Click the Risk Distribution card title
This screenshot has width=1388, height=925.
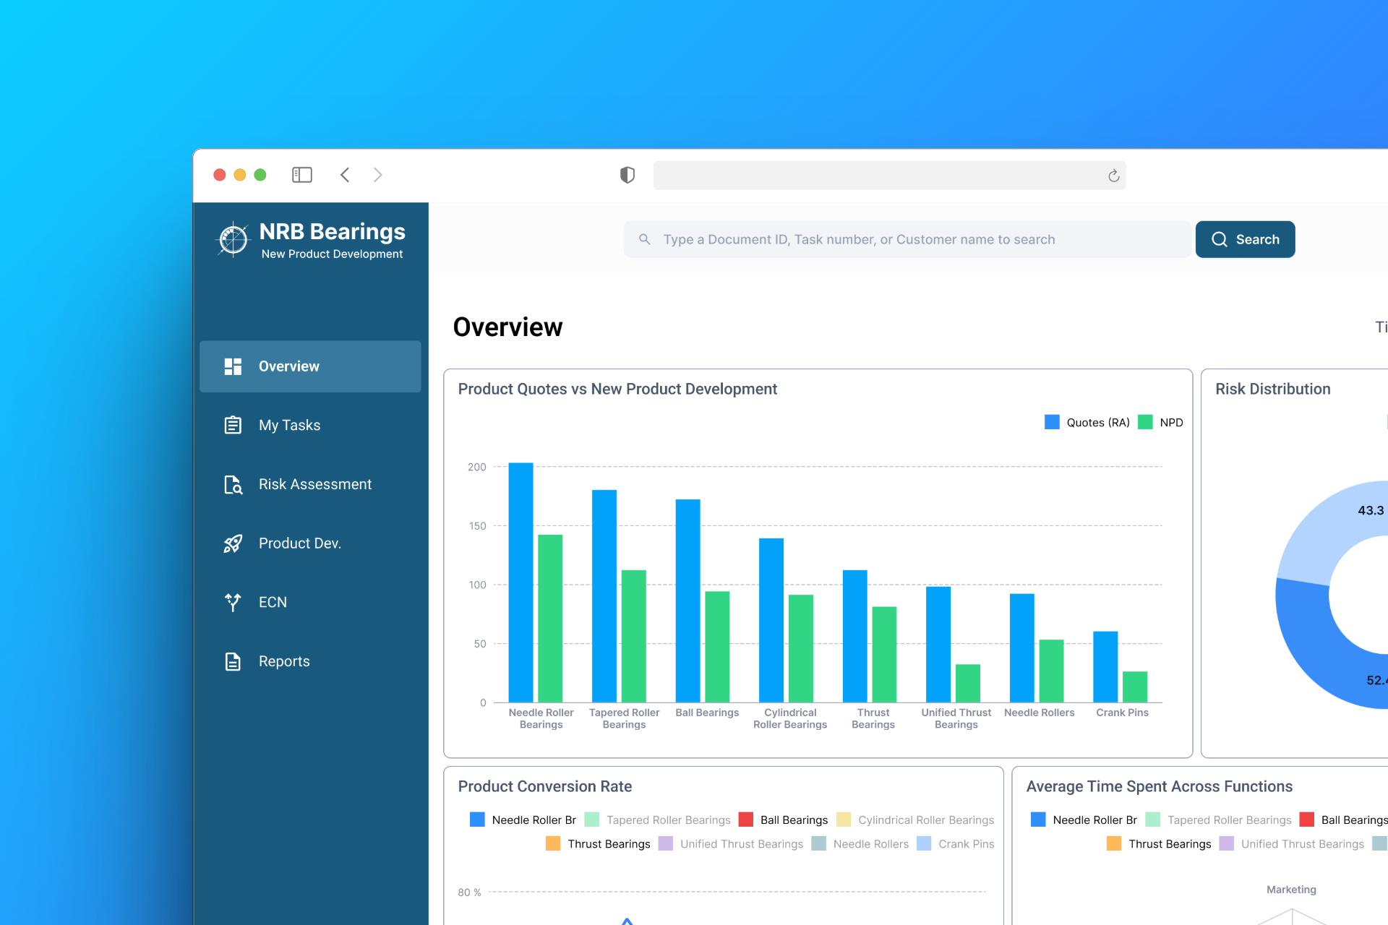(x=1272, y=389)
